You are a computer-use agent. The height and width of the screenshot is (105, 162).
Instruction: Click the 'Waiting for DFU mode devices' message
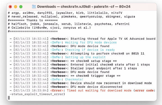[91, 42]
